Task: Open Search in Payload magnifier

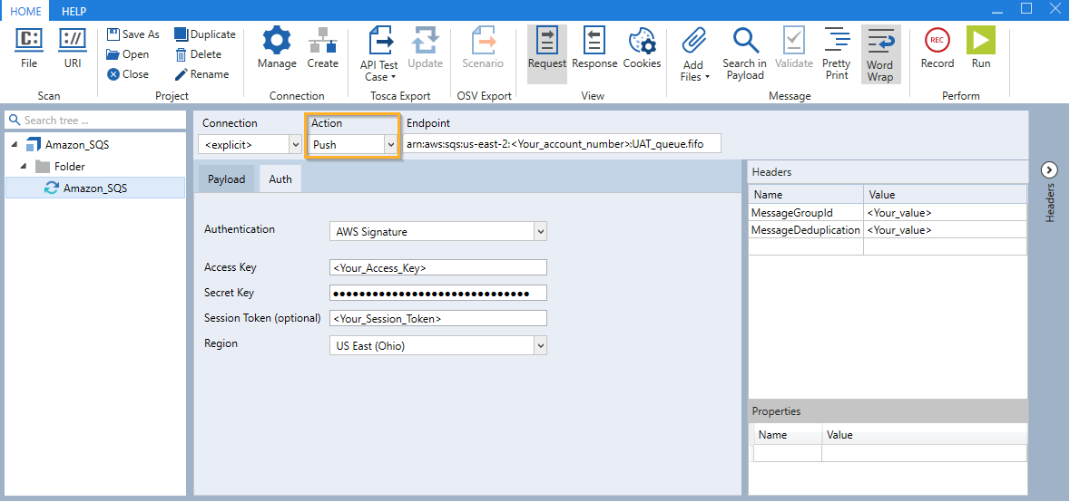Action: click(x=745, y=41)
